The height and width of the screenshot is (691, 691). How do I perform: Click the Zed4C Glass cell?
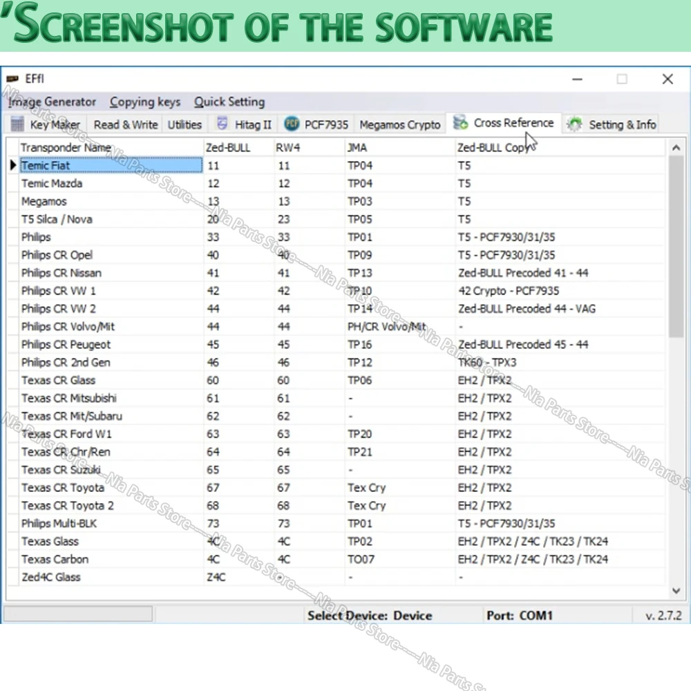111,577
